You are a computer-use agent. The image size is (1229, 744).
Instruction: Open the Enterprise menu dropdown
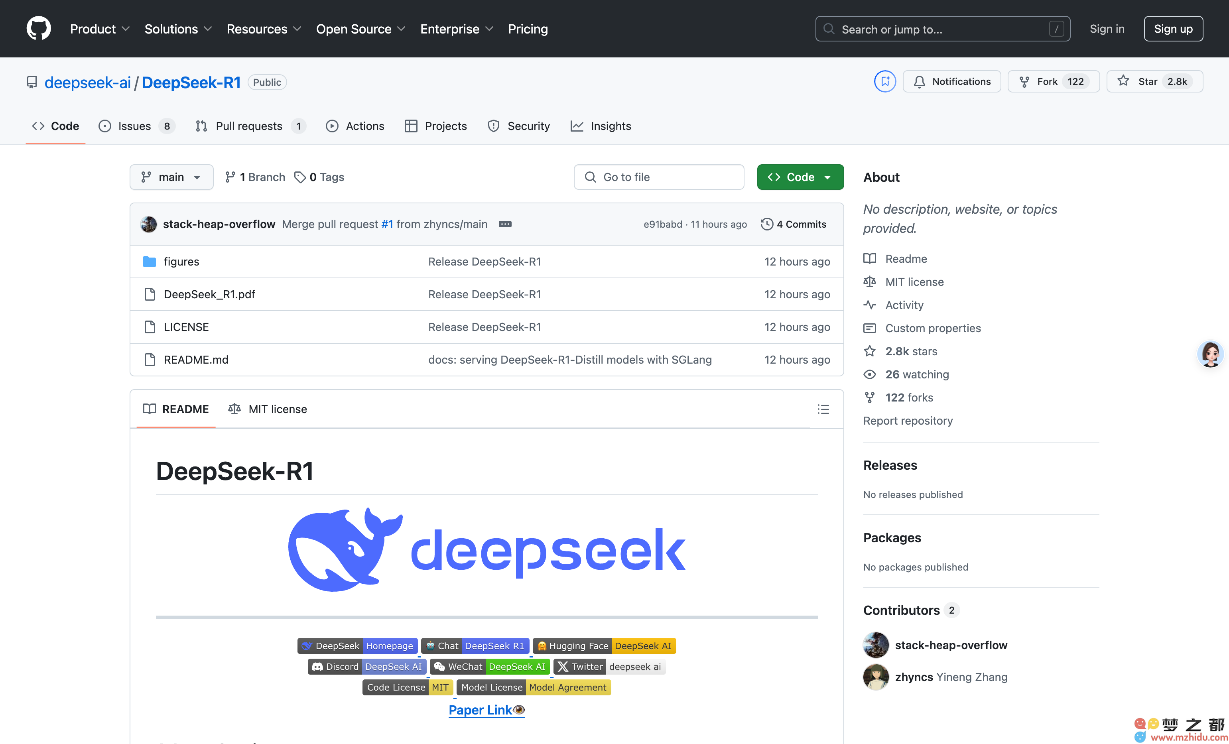(457, 29)
